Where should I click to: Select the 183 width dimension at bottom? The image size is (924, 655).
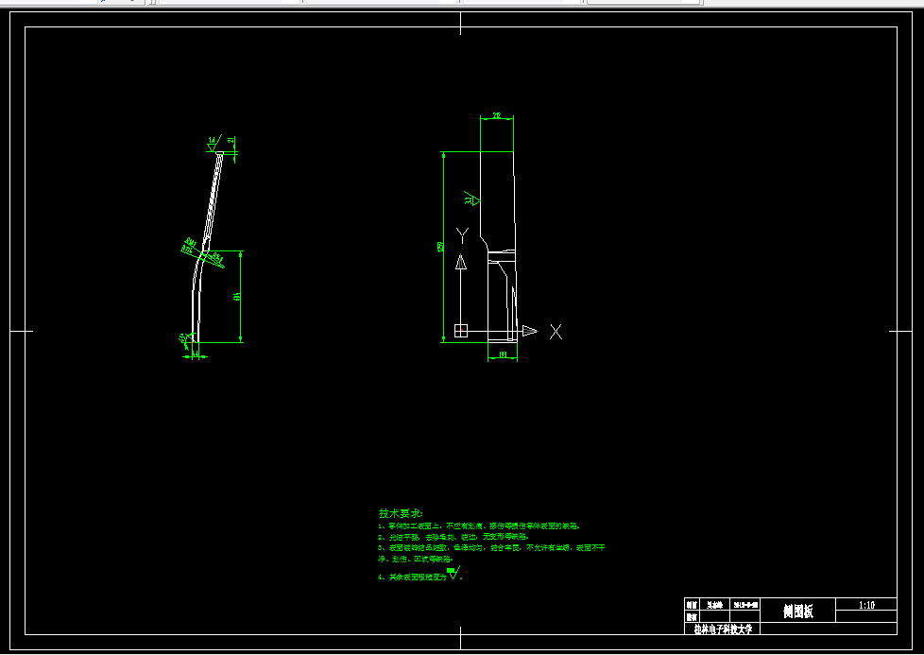click(x=503, y=355)
